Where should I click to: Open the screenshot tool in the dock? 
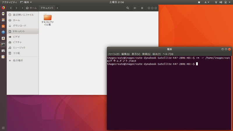(x=3, y=51)
